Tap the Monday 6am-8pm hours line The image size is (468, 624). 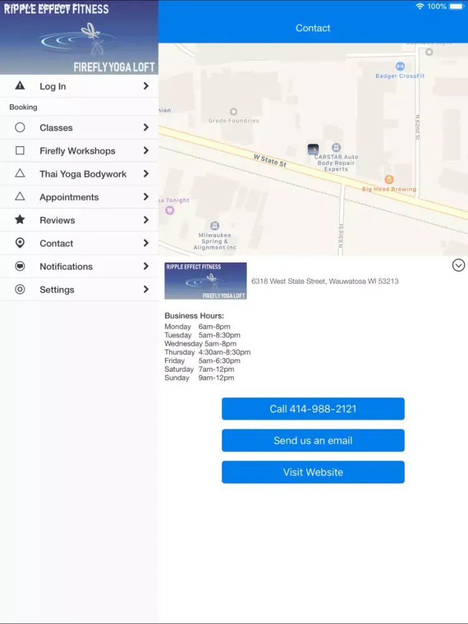197,326
